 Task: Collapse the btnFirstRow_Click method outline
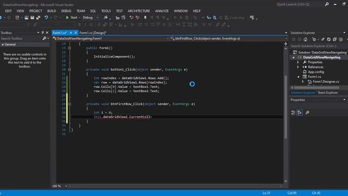(x=70, y=104)
